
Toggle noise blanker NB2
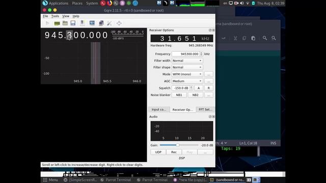[x=195, y=95]
